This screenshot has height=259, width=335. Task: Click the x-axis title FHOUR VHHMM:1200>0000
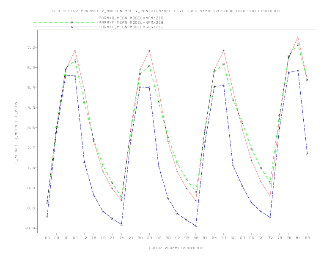(x=176, y=248)
